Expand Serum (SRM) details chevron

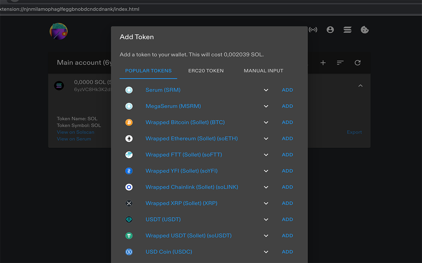[x=266, y=90]
